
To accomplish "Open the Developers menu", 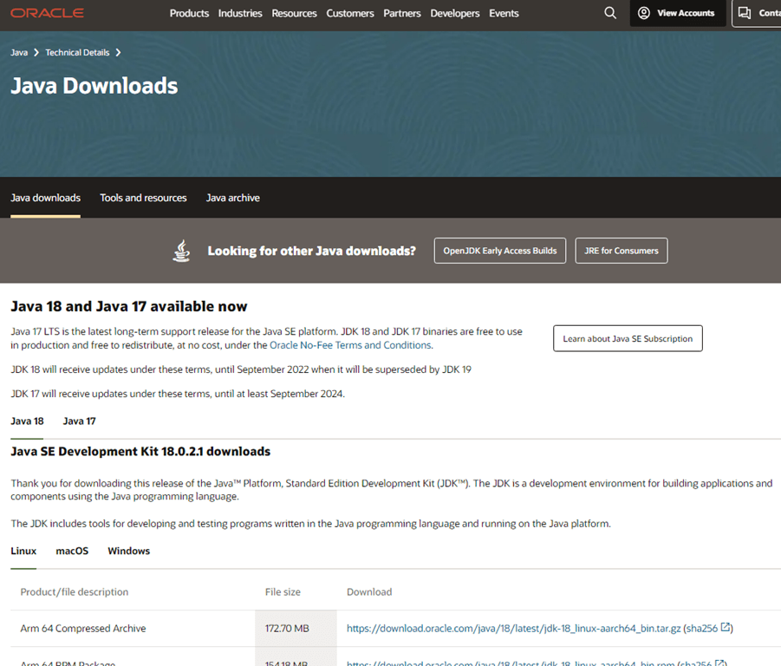I will point(455,14).
